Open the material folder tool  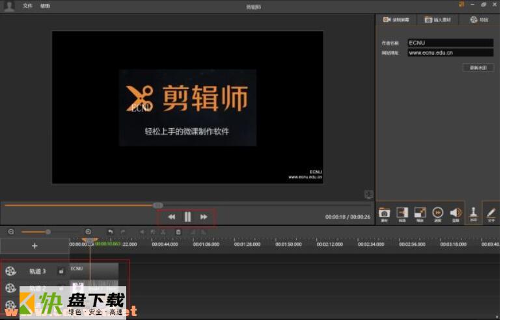click(384, 214)
